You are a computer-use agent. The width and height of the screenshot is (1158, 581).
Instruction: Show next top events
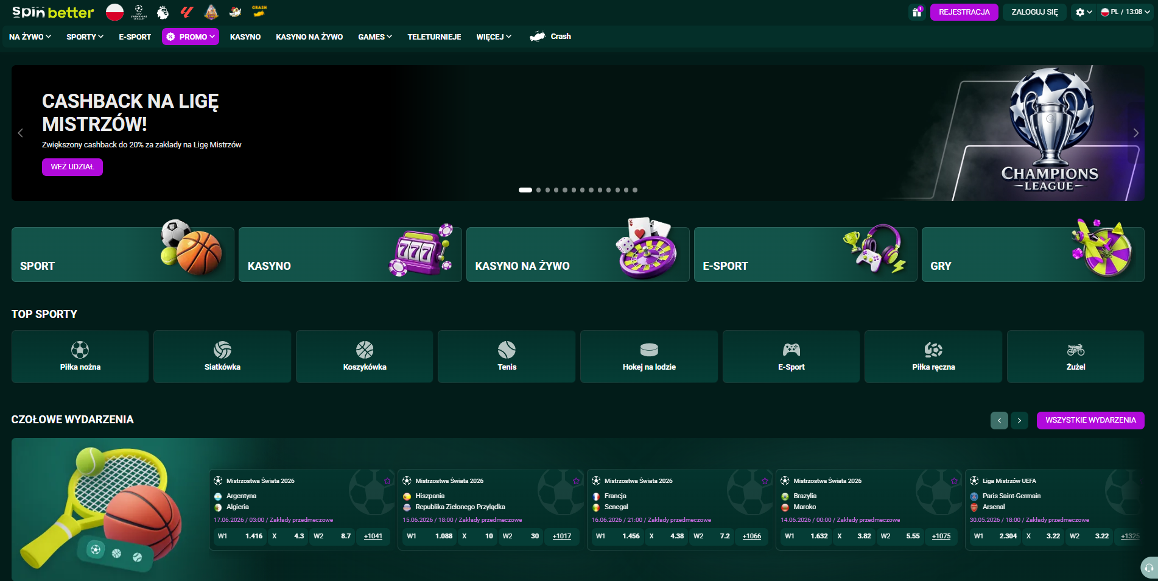(x=1019, y=420)
